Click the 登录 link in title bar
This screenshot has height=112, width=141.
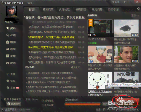click(30, 3)
